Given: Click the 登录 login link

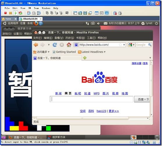Looking at the screenshot, I should 145,63.
